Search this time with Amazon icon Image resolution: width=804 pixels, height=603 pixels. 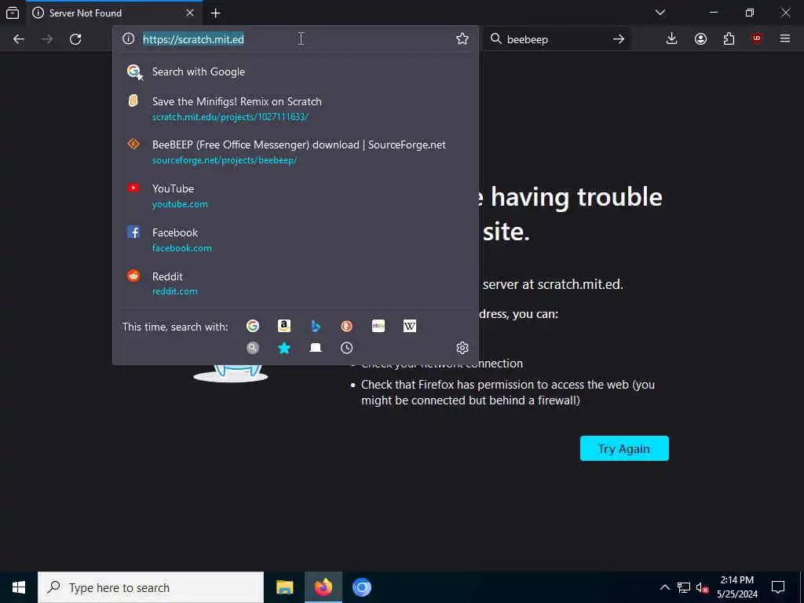[284, 326]
